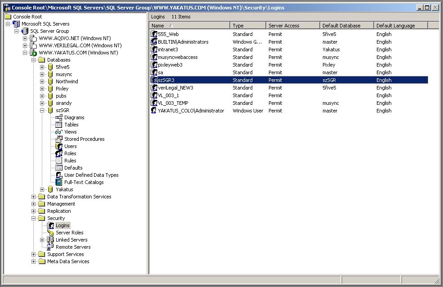Click the Stored Procedures icon
This screenshot has width=443, height=287.
[59, 139]
